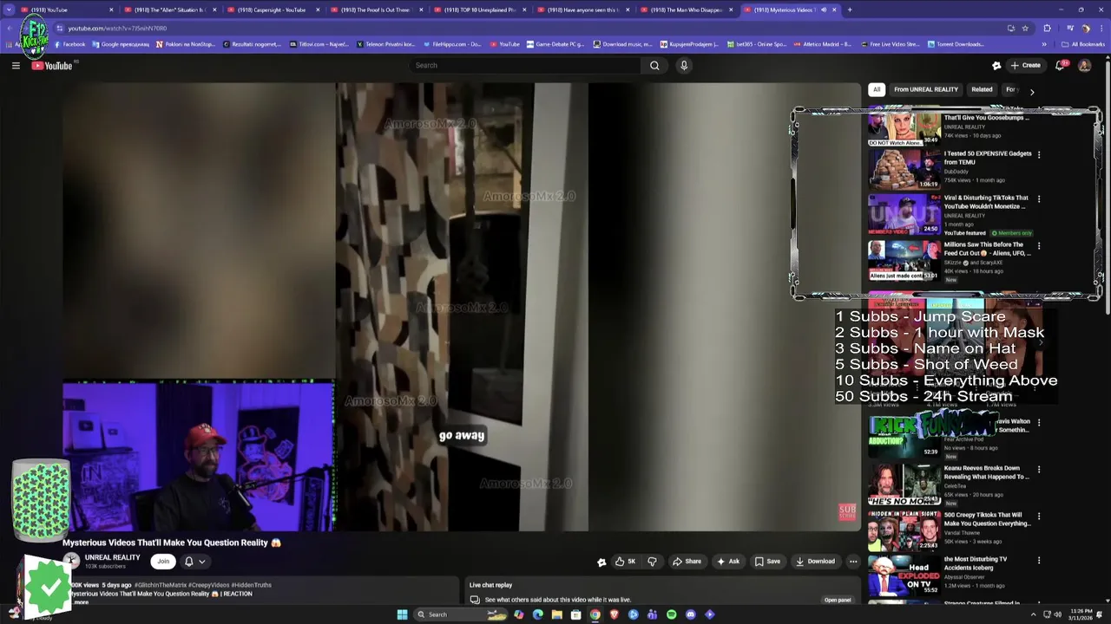Open the Millions Saw This Before title
The image size is (1111, 624).
[x=987, y=249]
